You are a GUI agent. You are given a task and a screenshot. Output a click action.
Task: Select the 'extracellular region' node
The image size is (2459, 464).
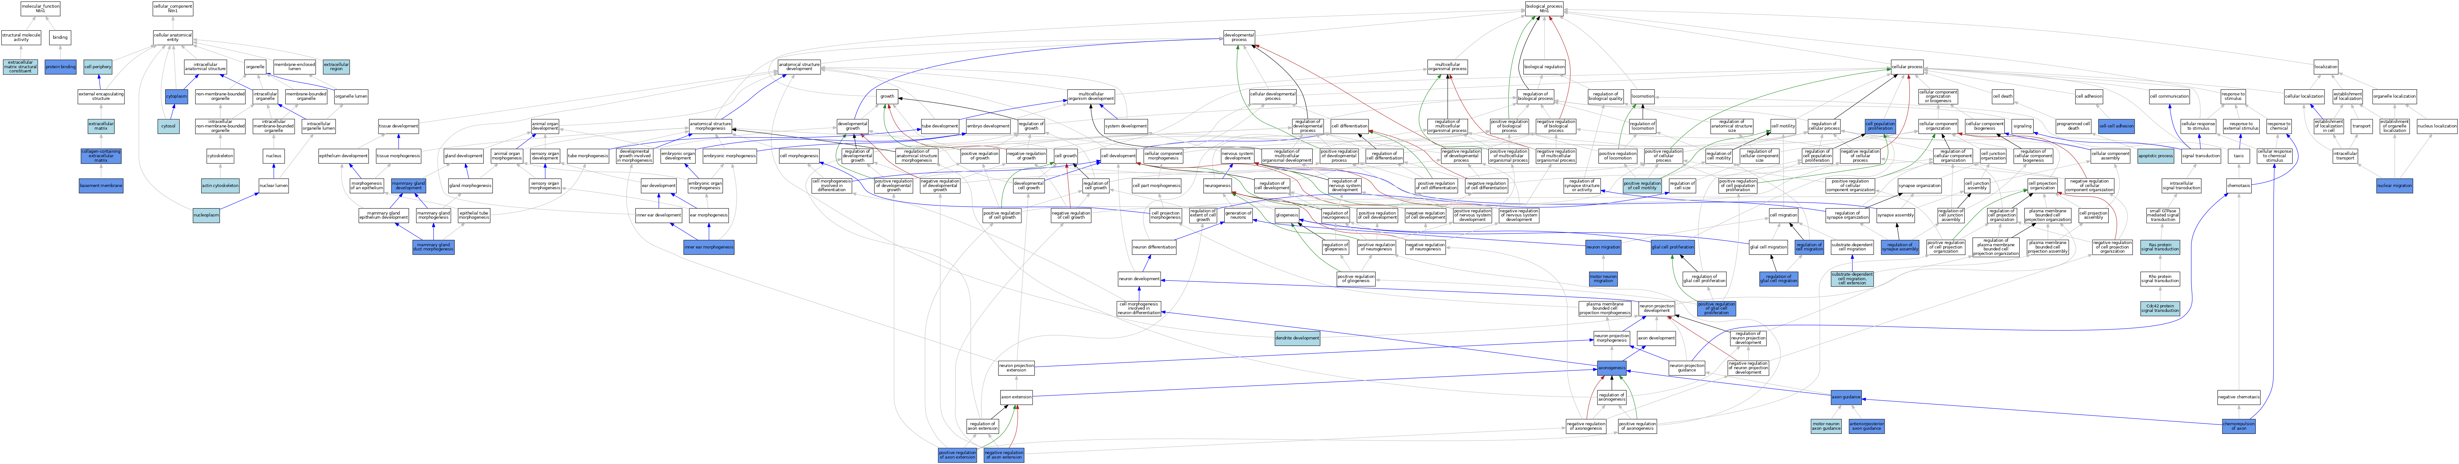336,67
